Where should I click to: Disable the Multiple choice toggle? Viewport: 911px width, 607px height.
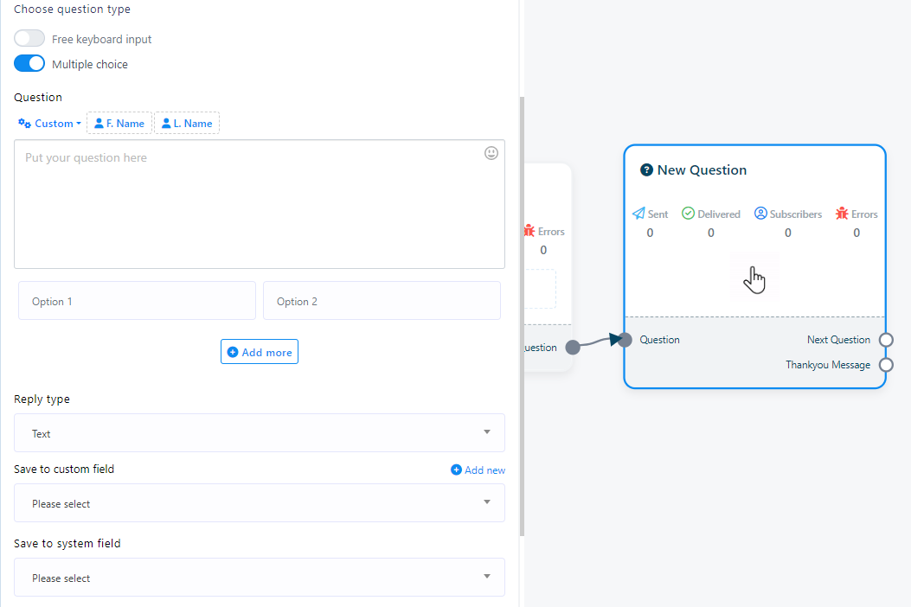29,64
